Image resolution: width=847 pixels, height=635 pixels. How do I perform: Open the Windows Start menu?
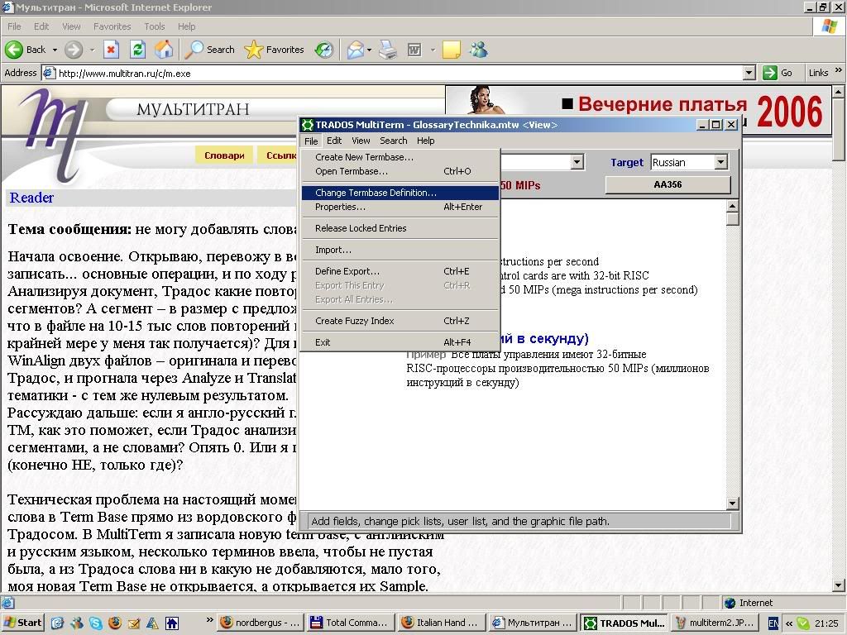(x=22, y=623)
